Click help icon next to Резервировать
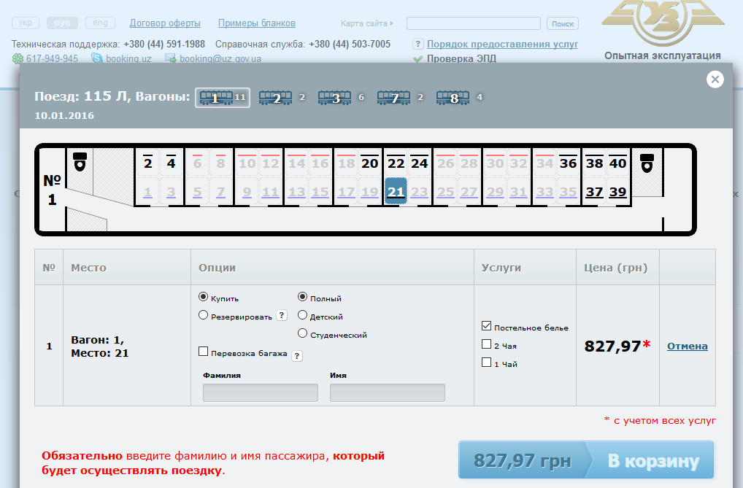The width and height of the screenshot is (743, 488). click(282, 317)
